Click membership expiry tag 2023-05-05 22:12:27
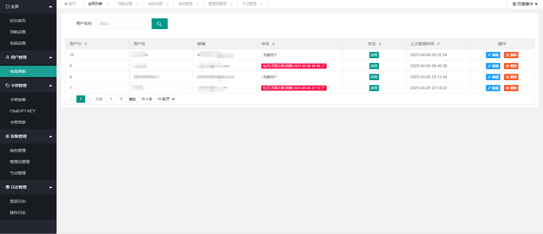 click(294, 88)
